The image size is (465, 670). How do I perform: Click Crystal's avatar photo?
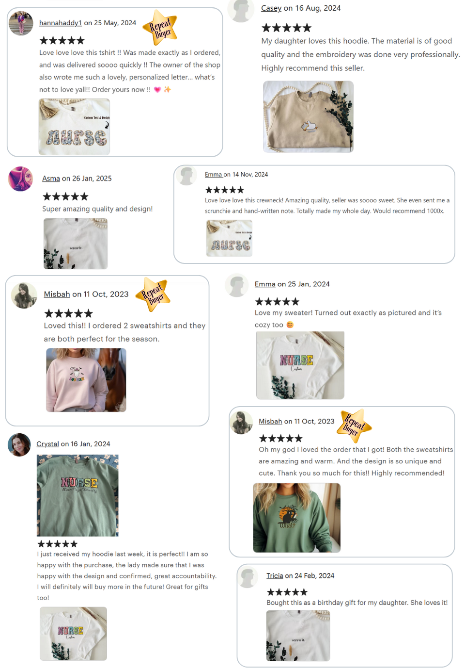click(19, 445)
